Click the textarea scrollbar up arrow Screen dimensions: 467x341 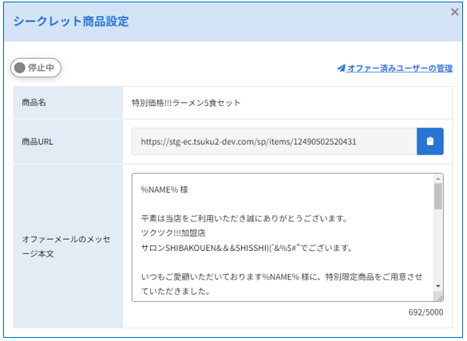[437, 178]
